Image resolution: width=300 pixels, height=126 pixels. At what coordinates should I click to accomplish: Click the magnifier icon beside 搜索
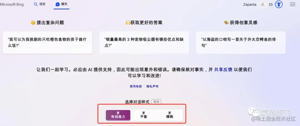point(36,4)
